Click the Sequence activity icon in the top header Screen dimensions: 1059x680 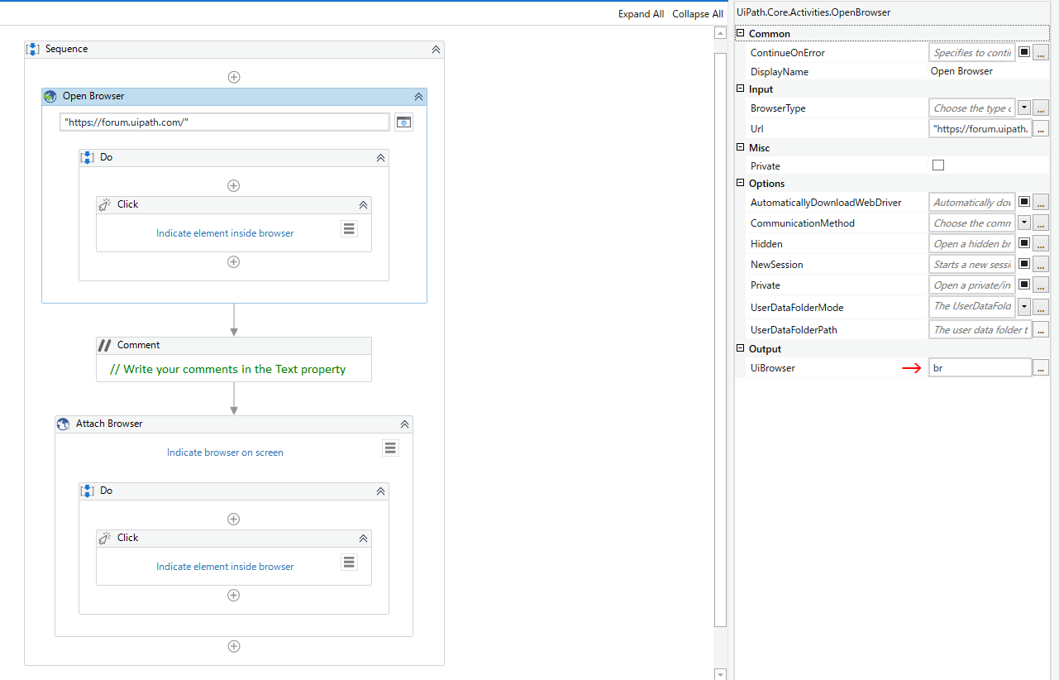32,49
